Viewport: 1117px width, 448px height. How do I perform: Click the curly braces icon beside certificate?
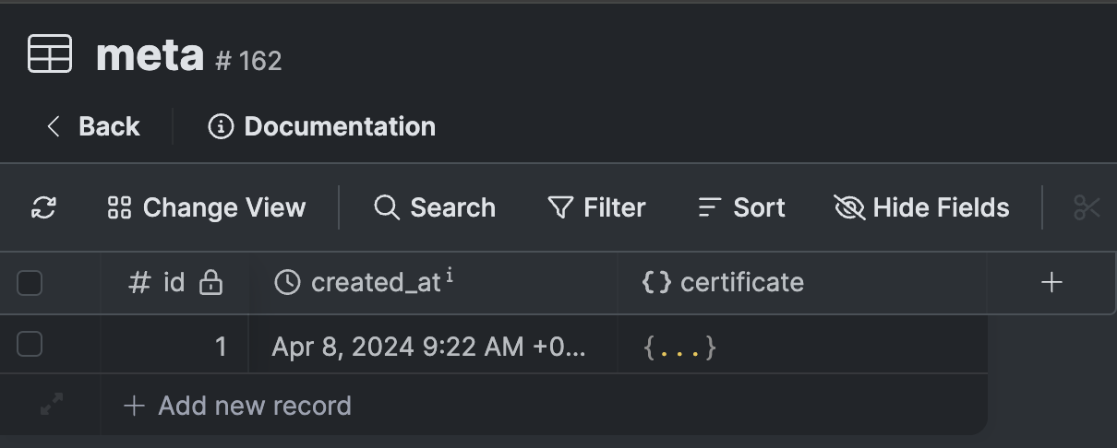point(655,282)
